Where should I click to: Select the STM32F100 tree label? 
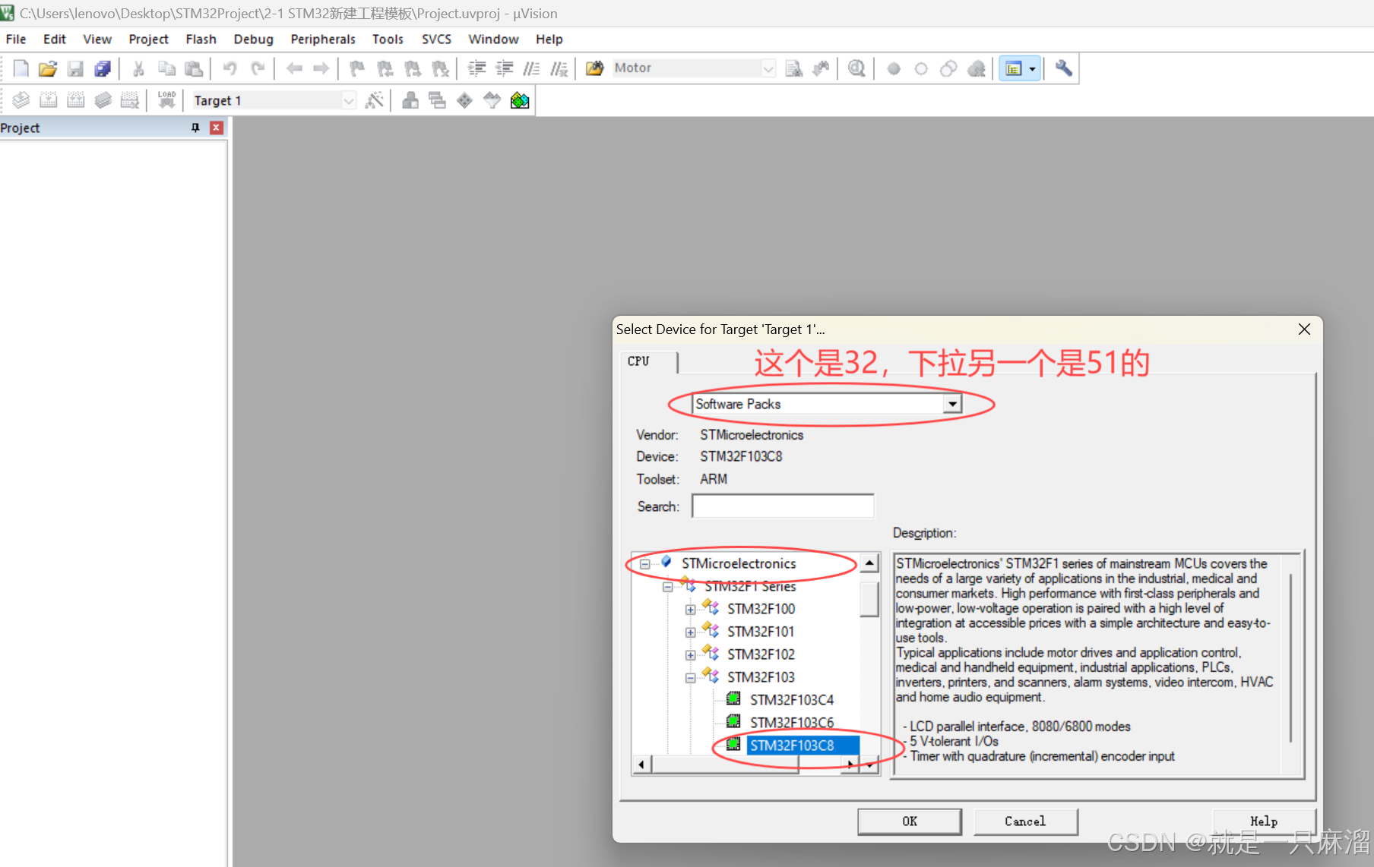(x=761, y=609)
